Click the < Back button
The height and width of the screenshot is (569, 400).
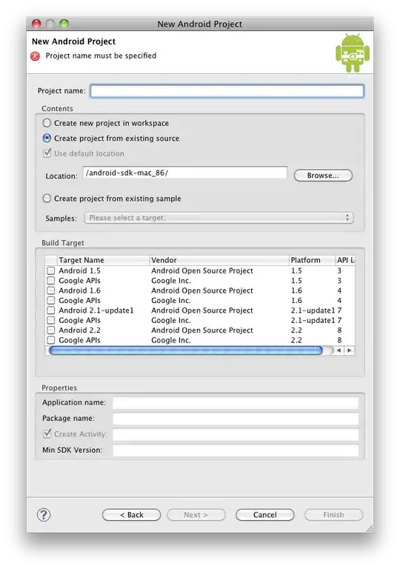click(131, 515)
